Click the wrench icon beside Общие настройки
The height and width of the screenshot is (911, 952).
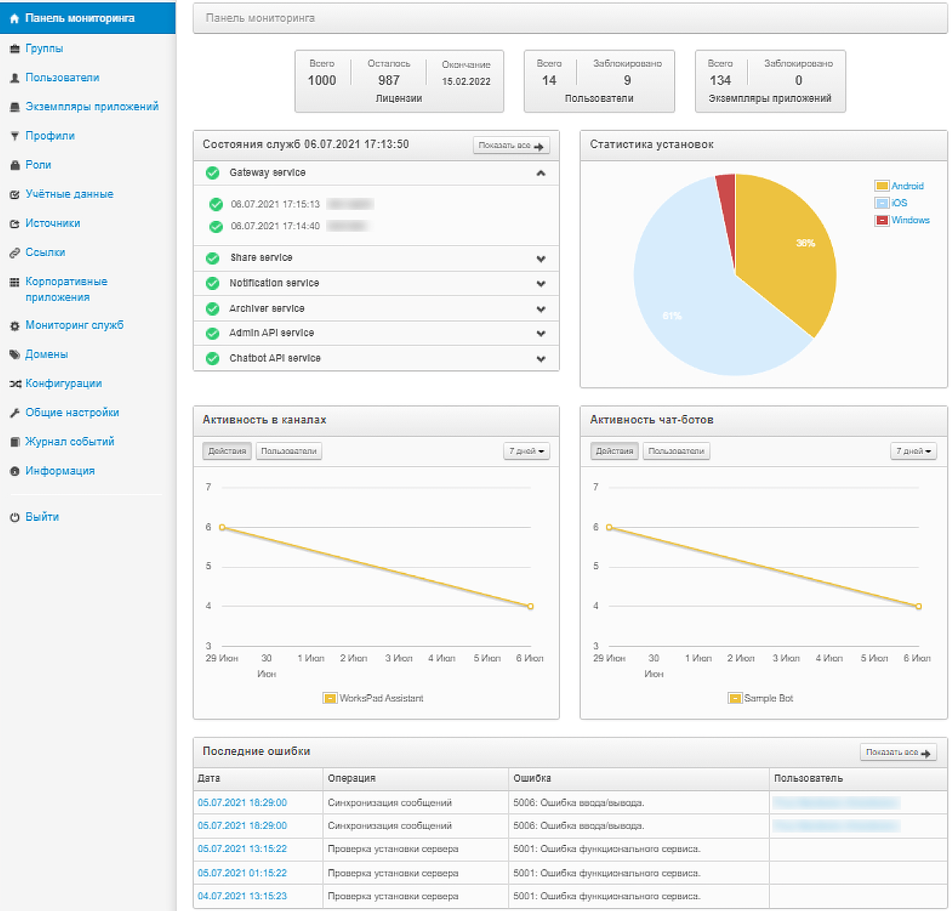click(x=14, y=413)
